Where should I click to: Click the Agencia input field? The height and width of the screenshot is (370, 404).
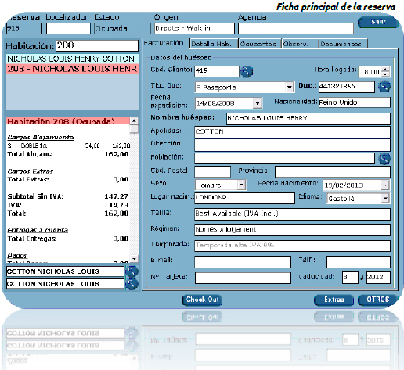pyautogui.click(x=296, y=29)
